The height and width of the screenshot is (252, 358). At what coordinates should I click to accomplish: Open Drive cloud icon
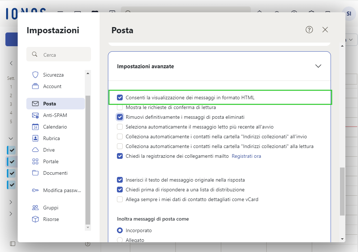35,150
